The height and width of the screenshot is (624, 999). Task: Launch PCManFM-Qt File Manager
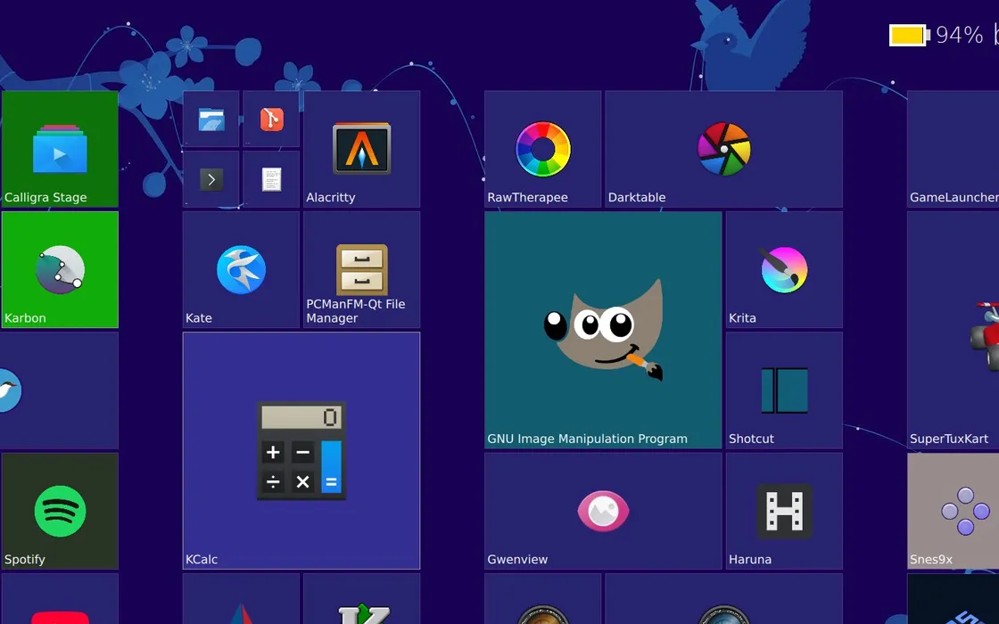[x=360, y=267]
